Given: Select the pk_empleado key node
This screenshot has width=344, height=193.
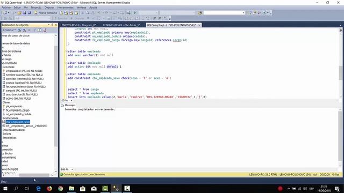Looking at the screenshot, I should click(x=14, y=106).
